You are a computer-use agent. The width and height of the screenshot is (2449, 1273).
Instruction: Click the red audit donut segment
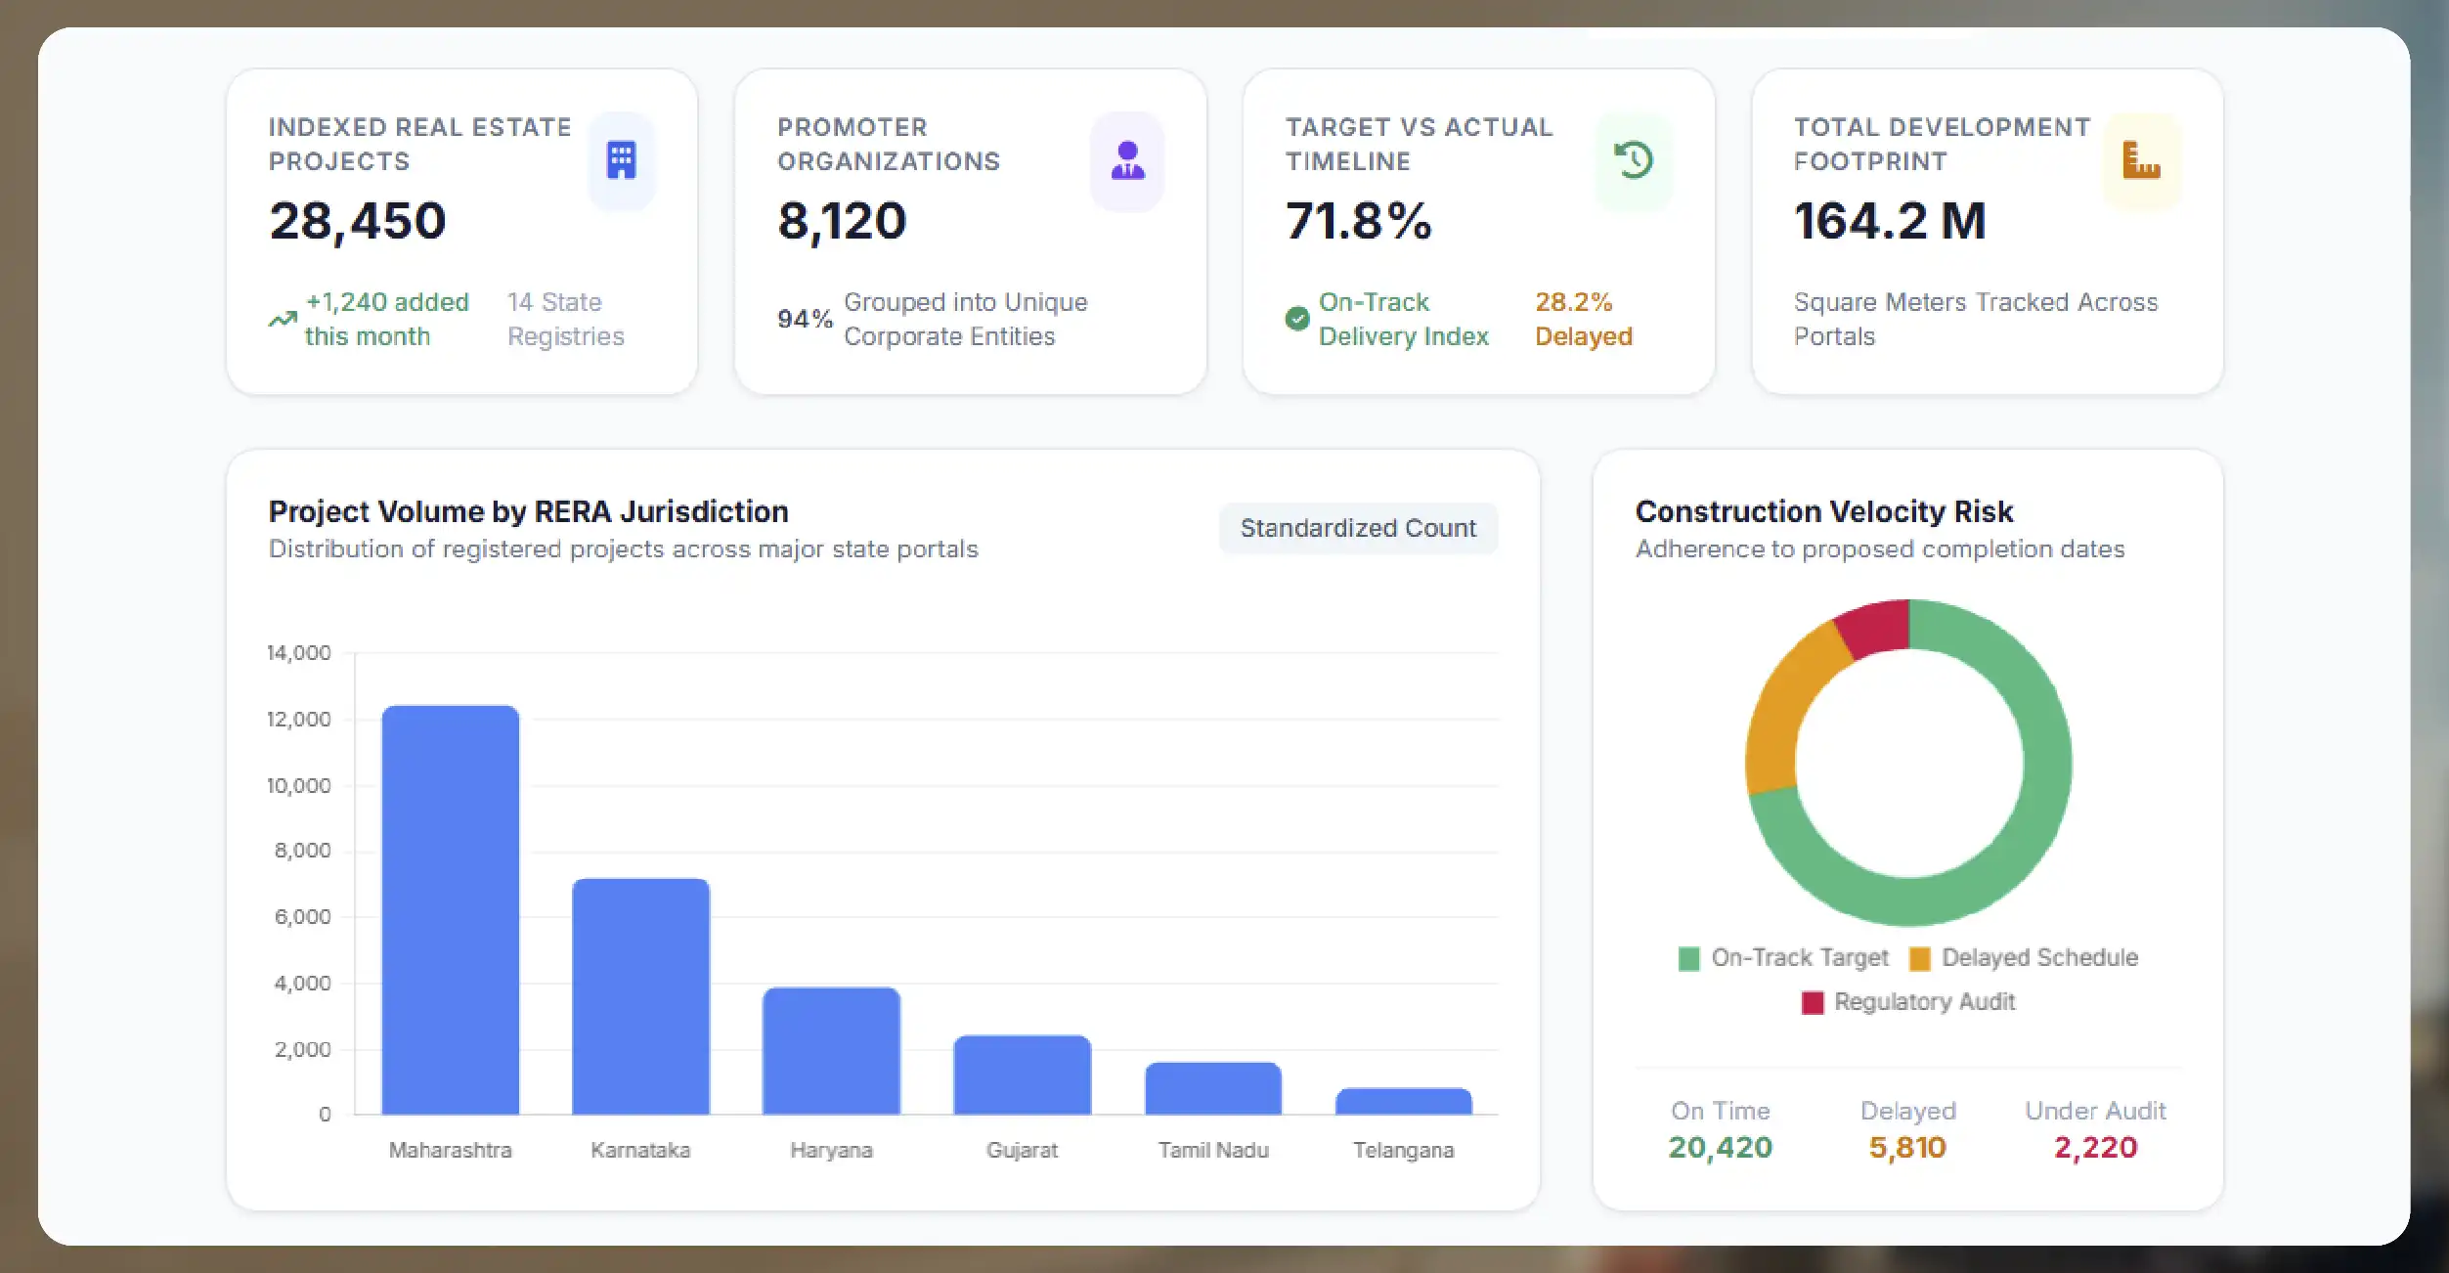[1874, 628]
